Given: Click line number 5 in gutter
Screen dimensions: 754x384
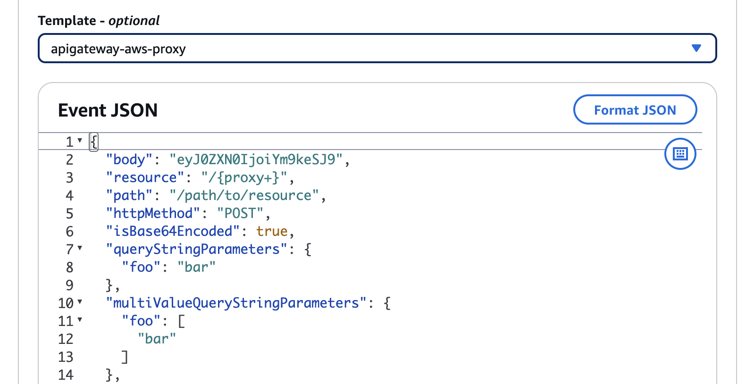Looking at the screenshot, I should tap(69, 213).
